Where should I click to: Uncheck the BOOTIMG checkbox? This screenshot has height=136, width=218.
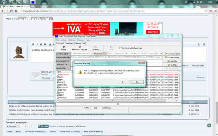58,85
